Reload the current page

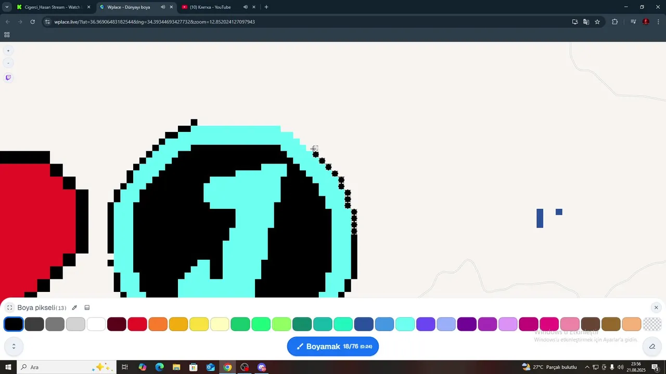(x=32, y=22)
